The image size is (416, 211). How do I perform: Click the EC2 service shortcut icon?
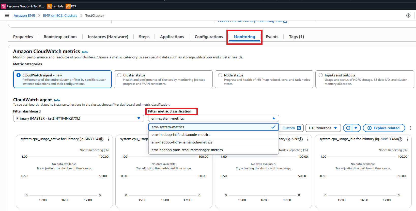click(68, 6)
